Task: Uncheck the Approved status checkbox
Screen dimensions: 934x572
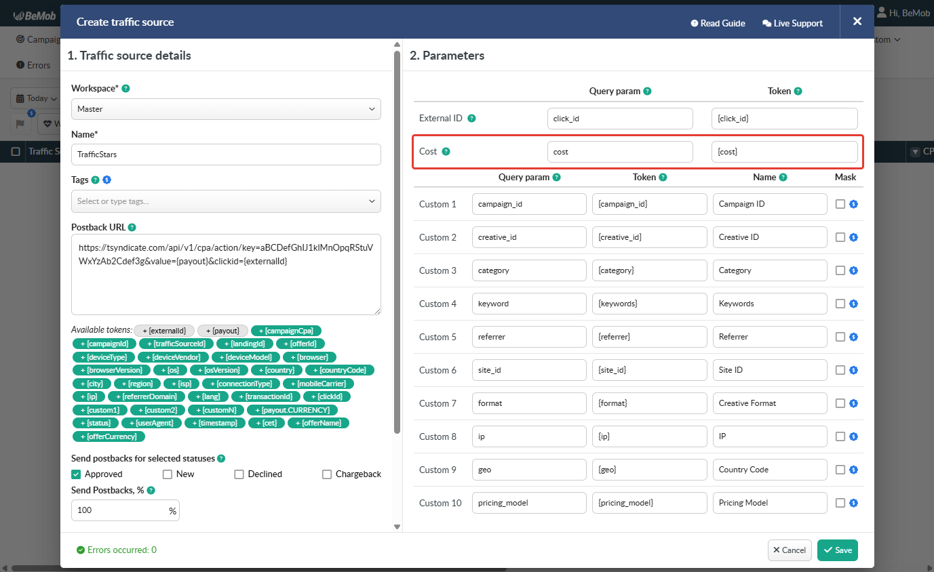Action: (x=76, y=474)
